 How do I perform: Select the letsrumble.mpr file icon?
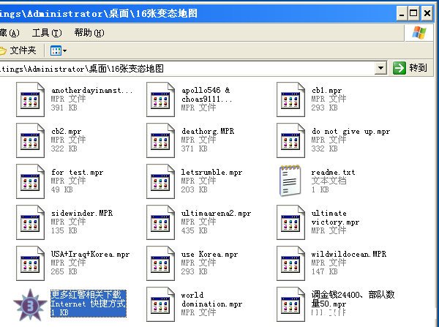(x=160, y=181)
